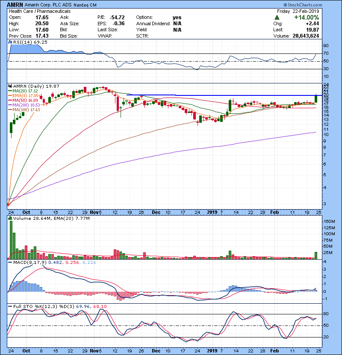Click the Nasdaq CM exchange label

[x=85, y=5]
